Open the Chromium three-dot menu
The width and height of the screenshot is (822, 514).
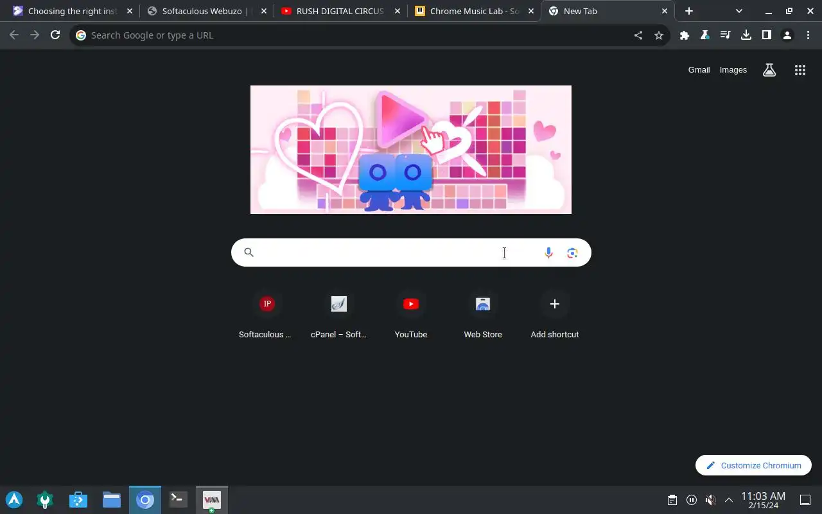[x=808, y=35]
